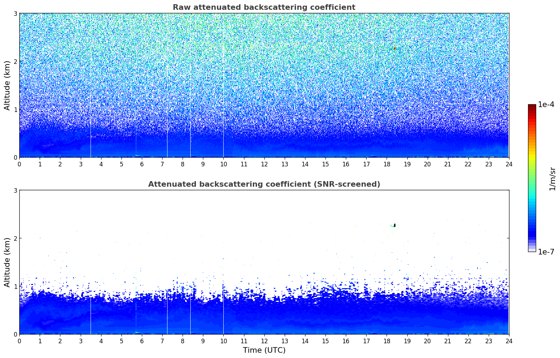This screenshot has height=358, width=560.
Task: Click the 'Attenuated backscattering coefficient (SNR-screened)' title
Action: [264, 184]
